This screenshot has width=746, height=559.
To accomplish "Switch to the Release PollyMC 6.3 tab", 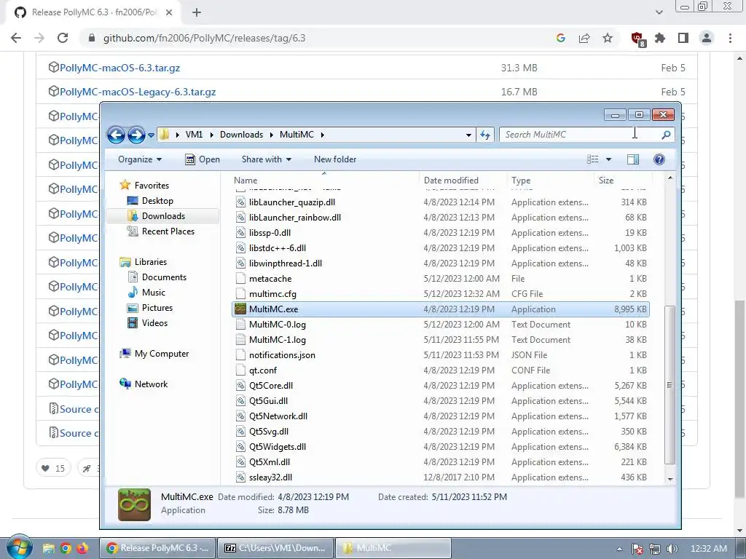I will 93,12.
